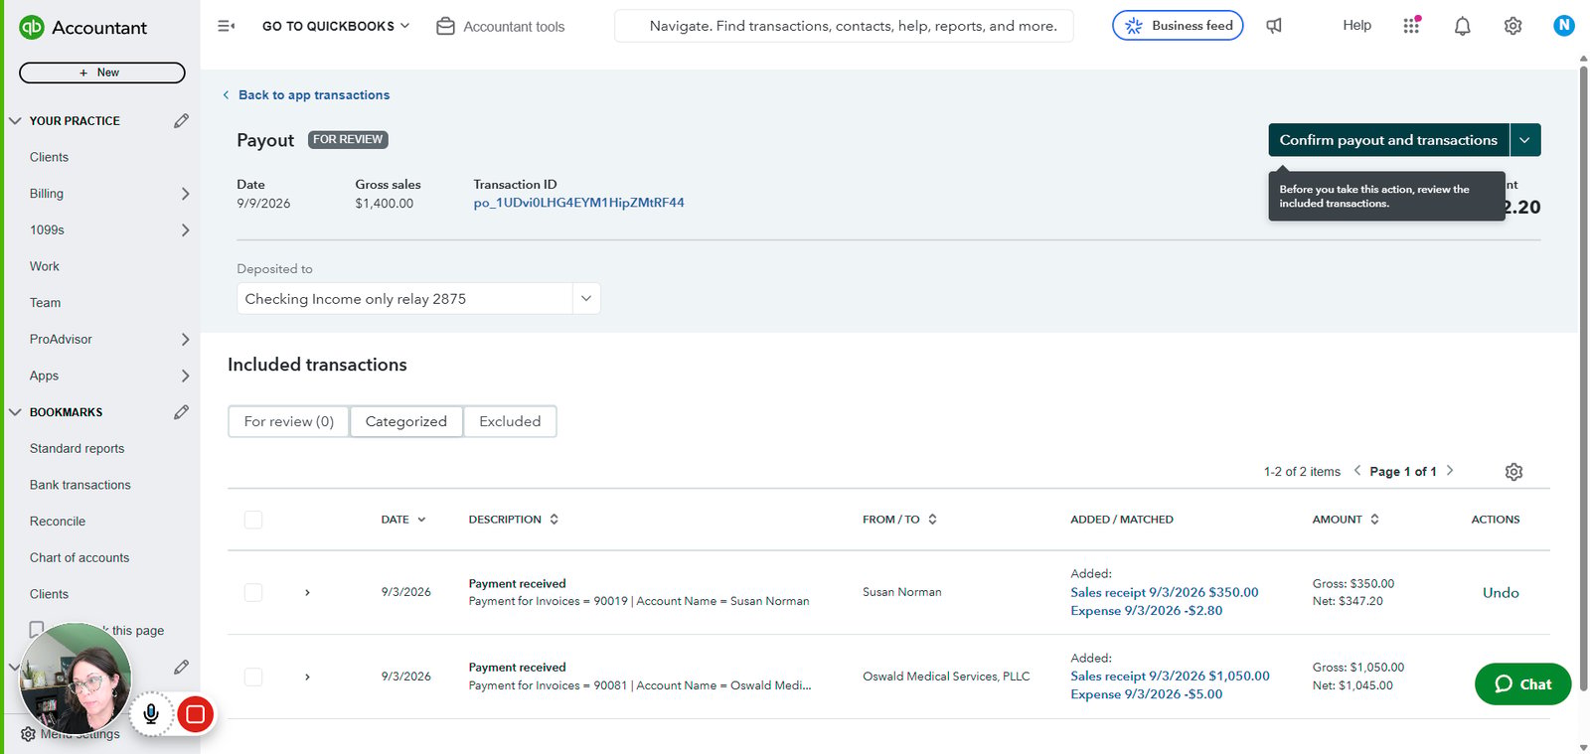Edit Your Practice section pencil icon
The image size is (1590, 754).
coord(181,120)
